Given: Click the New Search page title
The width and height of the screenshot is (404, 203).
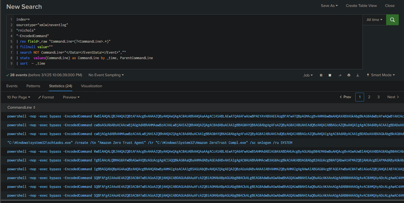Looking at the screenshot, I should click(x=24, y=7).
